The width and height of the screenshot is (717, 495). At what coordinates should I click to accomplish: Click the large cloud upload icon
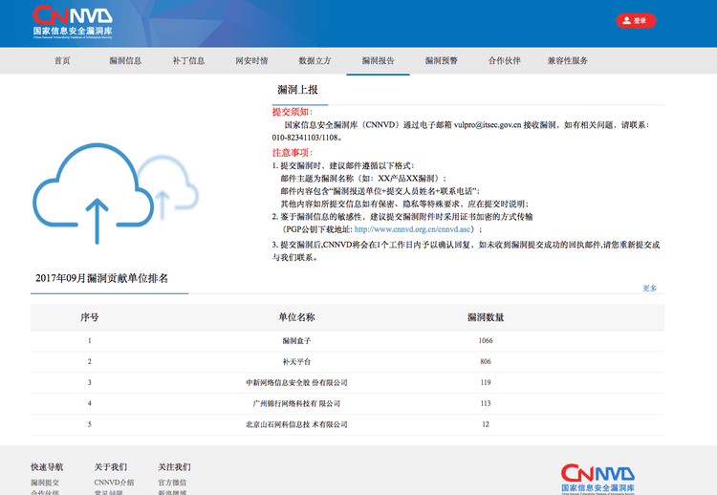pyautogui.click(x=94, y=193)
